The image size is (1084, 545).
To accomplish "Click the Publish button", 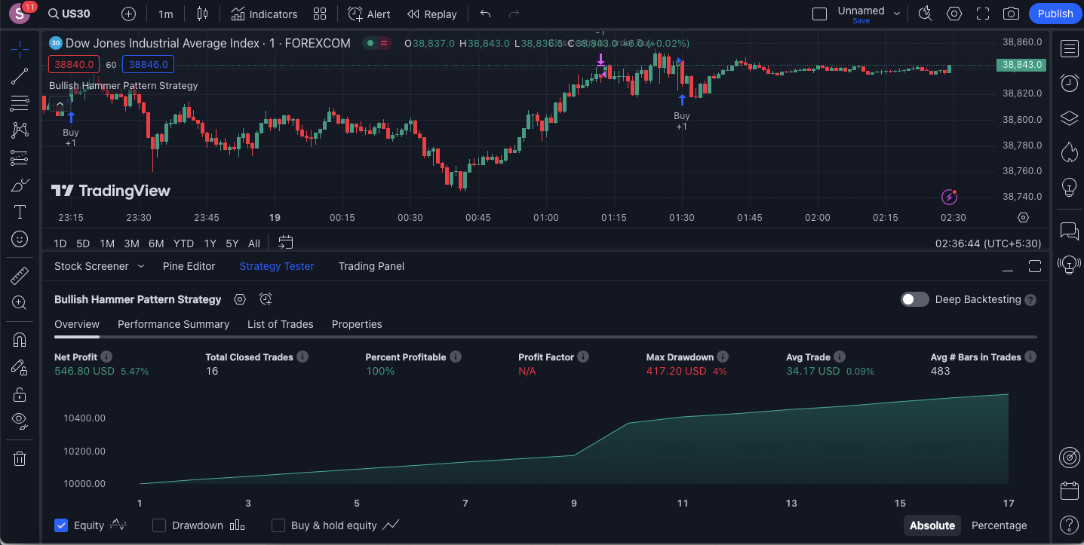I will (1055, 14).
